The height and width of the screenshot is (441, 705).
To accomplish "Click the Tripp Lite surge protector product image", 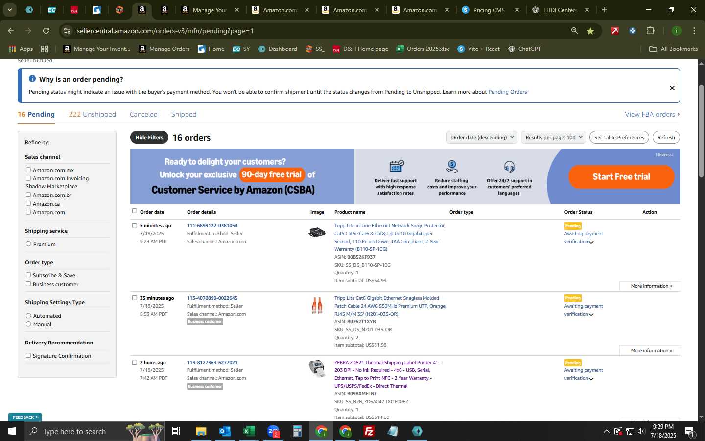I will pyautogui.click(x=317, y=232).
